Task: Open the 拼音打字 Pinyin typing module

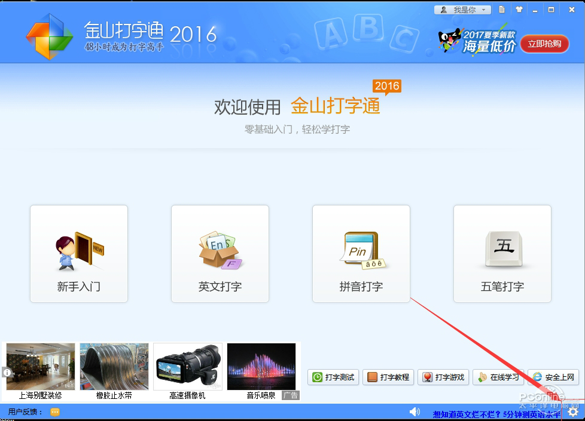Action: click(361, 254)
